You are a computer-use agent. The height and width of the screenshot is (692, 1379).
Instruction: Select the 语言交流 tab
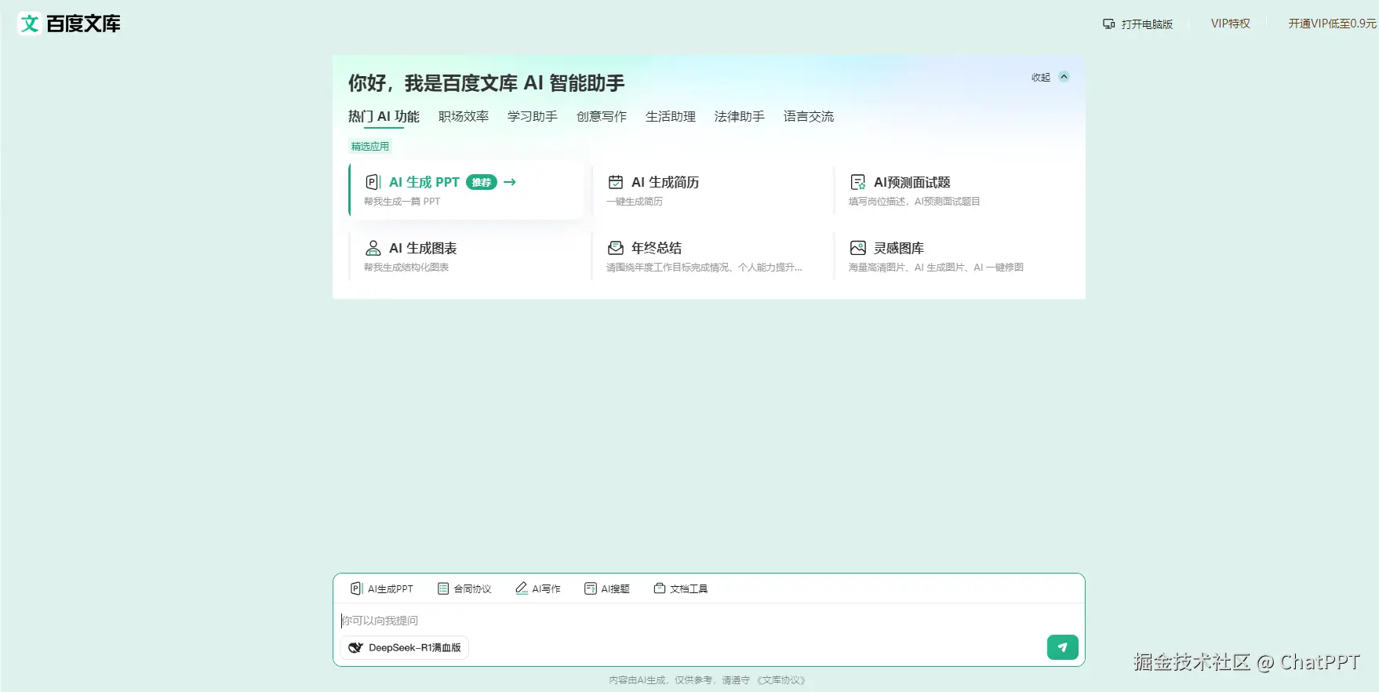click(809, 117)
